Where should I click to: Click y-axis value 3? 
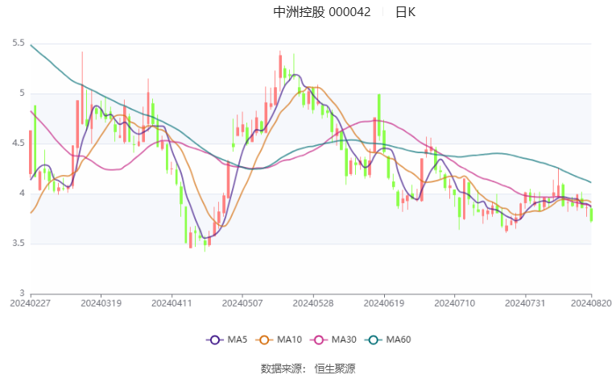pos(22,294)
